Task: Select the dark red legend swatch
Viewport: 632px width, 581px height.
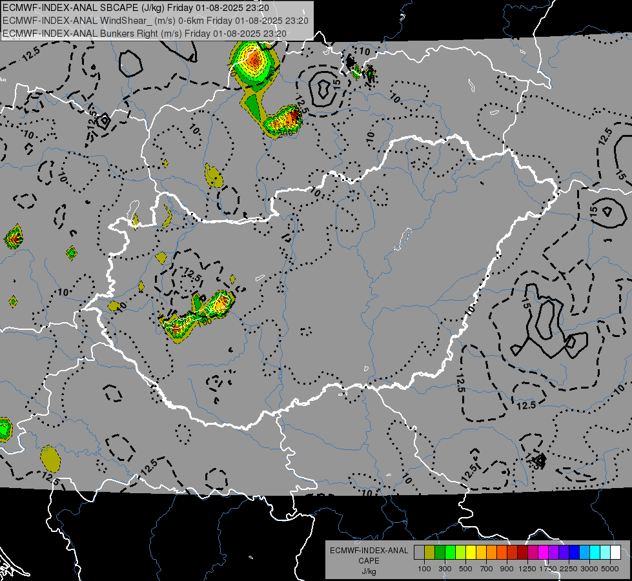Action: [523, 553]
